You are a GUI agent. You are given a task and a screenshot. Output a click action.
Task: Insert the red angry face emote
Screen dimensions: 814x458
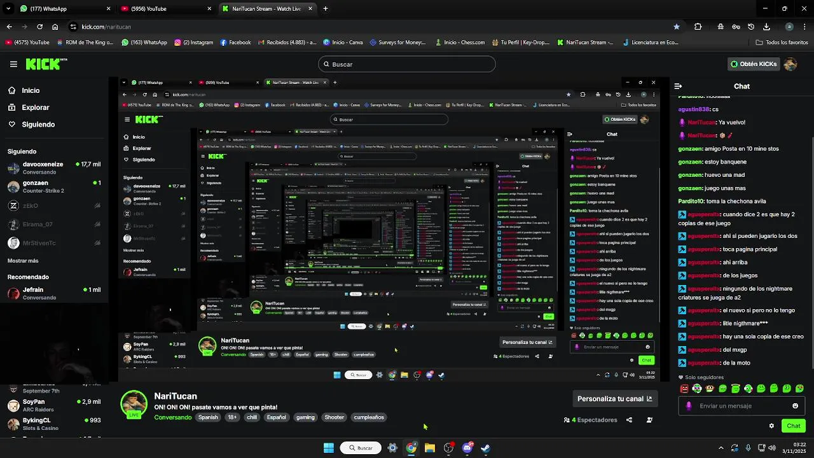coord(684,388)
